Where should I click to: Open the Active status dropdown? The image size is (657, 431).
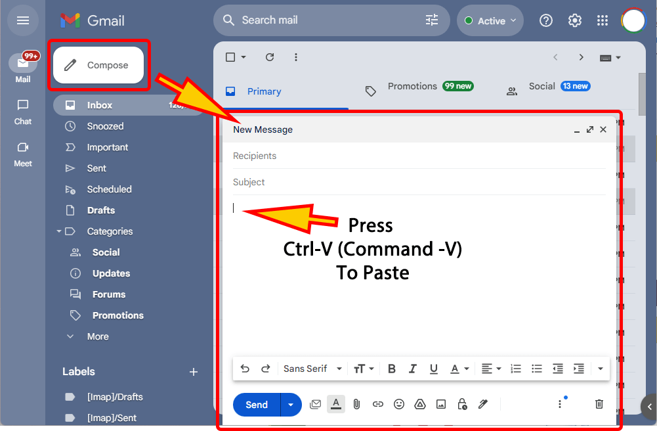click(490, 20)
